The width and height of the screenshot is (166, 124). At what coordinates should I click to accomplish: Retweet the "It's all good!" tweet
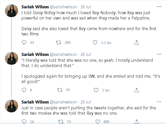60,90
